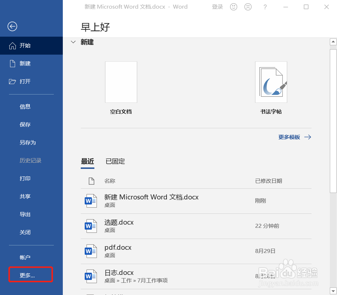The width and height of the screenshot is (337, 295).
Task: Click the 8月29日 modified date
Action: coord(265,251)
